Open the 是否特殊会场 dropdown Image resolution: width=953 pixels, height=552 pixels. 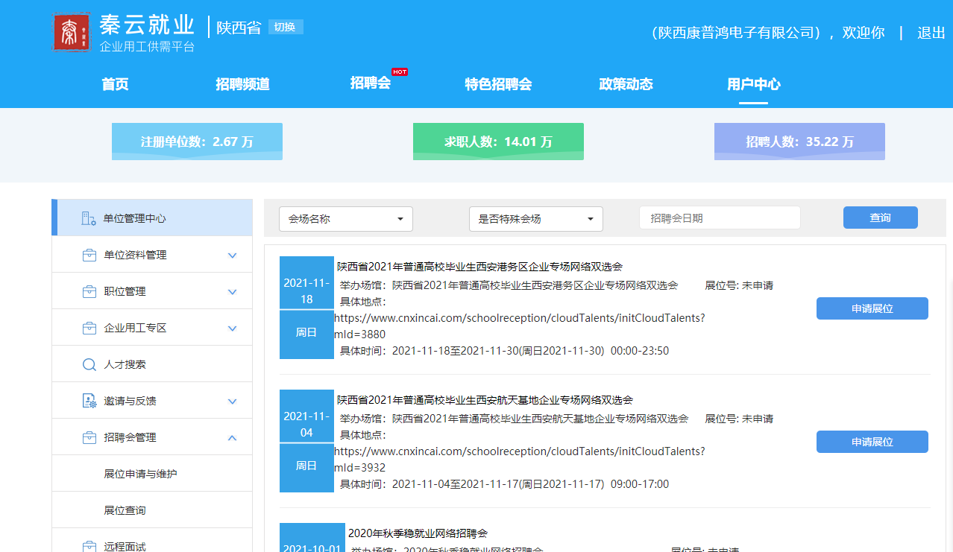[x=536, y=219]
